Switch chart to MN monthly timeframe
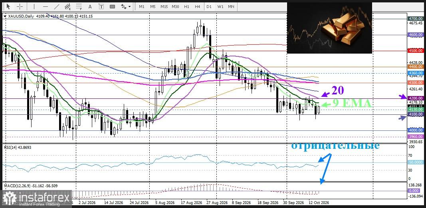This screenshot has width=426, height=208. pyautogui.click(x=231, y=6)
